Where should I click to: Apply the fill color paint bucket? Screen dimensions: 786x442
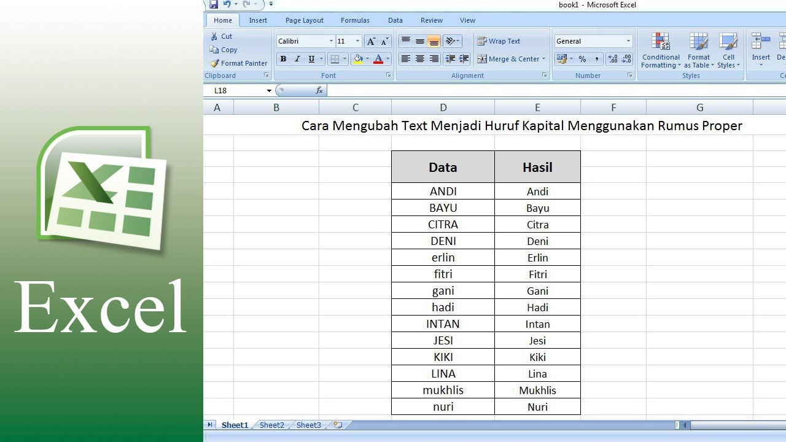pyautogui.click(x=358, y=59)
